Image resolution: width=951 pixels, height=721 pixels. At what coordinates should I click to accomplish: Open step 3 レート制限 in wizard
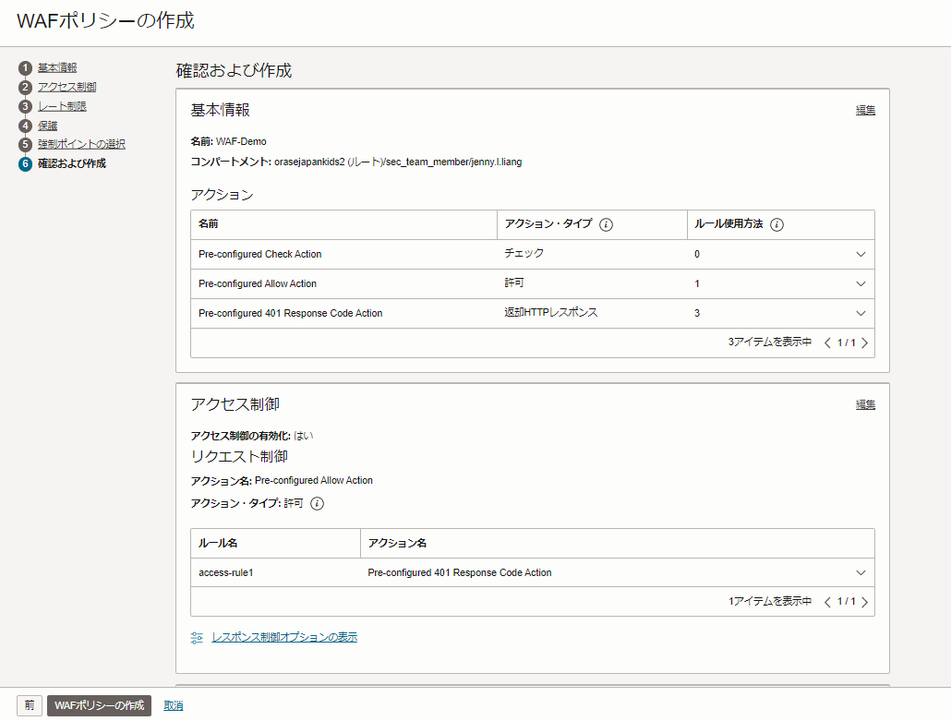[x=62, y=106]
